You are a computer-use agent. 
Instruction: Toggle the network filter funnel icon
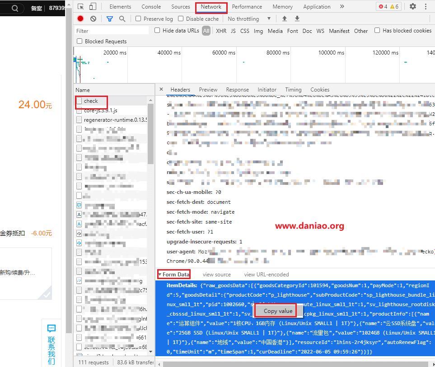click(110, 19)
